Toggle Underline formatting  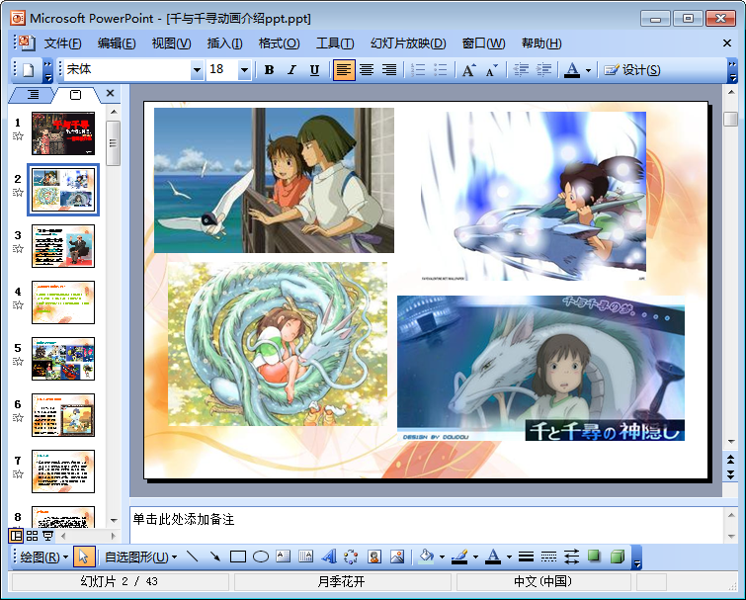tap(314, 70)
